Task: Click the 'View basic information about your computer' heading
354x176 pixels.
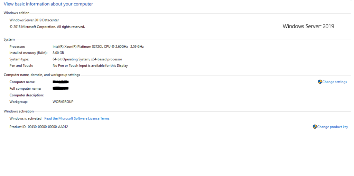Action: pos(48,4)
